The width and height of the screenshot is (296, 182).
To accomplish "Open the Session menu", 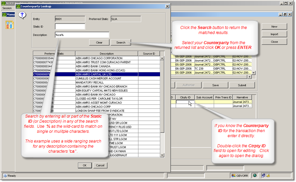I will 7,8.
